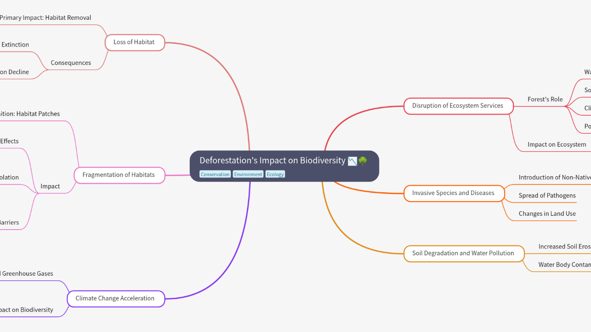The width and height of the screenshot is (591, 332).
Task: Click the Consequences subtopic
Action: click(x=71, y=63)
